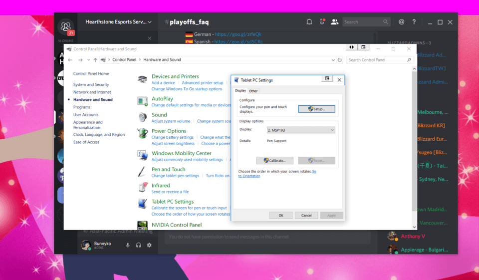Open the Go to Orientation link
The width and height of the screenshot is (479, 280).
pos(248,176)
